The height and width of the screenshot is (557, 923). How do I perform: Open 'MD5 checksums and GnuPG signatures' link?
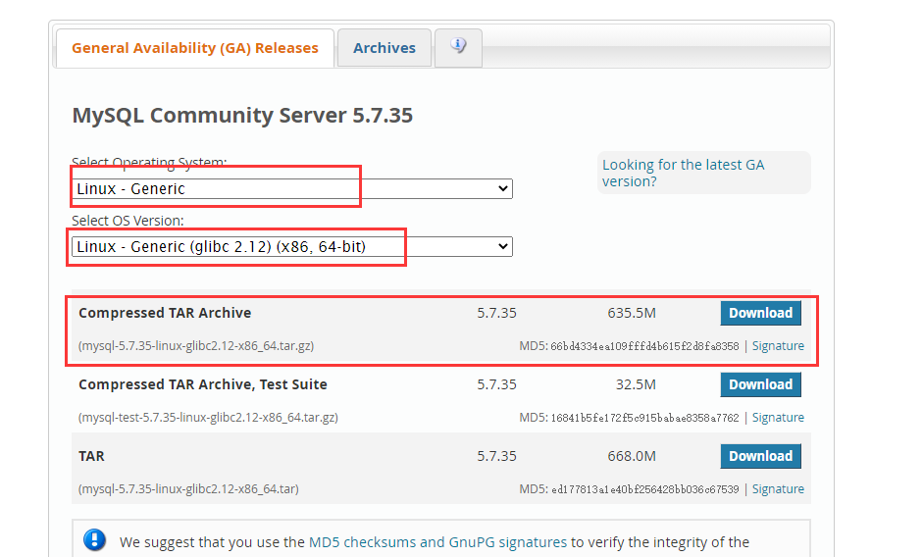click(437, 542)
